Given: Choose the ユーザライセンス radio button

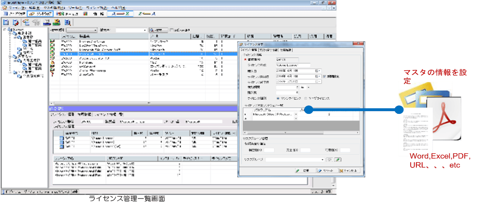Looking at the screenshot, I should (x=306, y=98).
